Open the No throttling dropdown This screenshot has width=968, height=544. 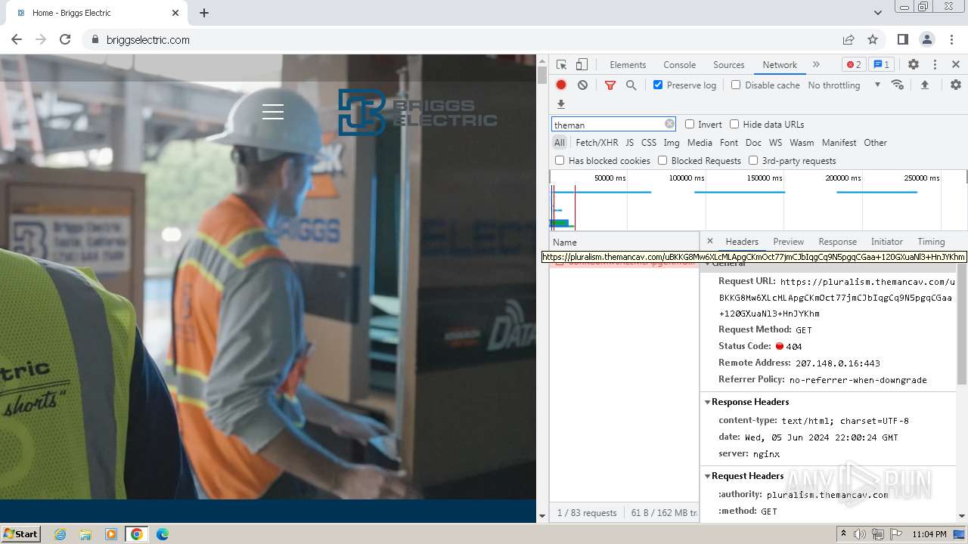pos(844,85)
